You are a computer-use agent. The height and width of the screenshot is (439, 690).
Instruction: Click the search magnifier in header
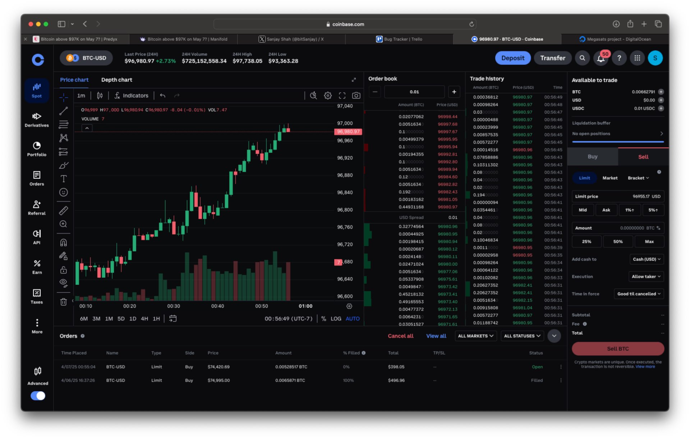582,58
